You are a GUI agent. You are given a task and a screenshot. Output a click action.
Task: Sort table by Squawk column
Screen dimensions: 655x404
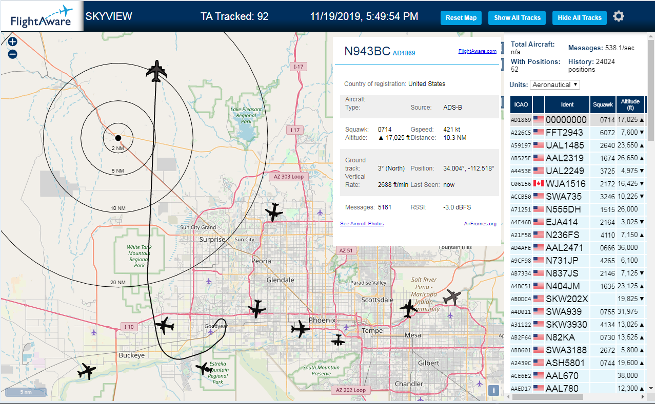pos(603,104)
